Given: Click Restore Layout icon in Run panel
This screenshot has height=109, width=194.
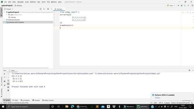Looking at the screenshot, I should point(5,81).
